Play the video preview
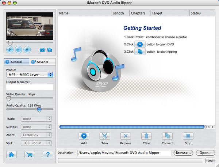219x167 pixels. tap(10, 49)
